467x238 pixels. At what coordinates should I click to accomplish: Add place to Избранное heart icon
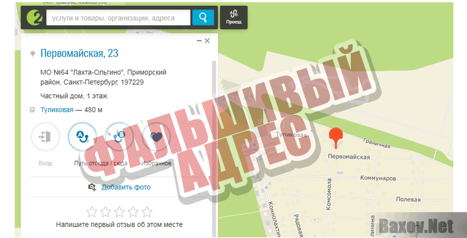(156, 137)
